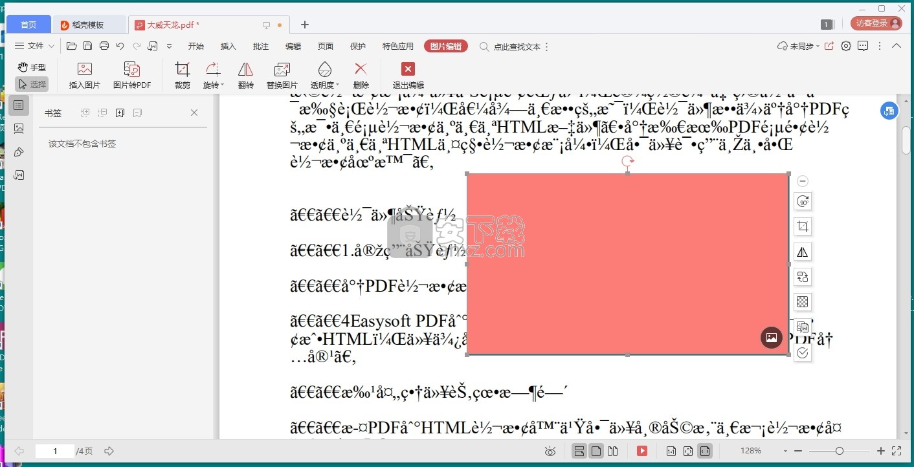Switch to the Annotate (批注) tab

261,47
